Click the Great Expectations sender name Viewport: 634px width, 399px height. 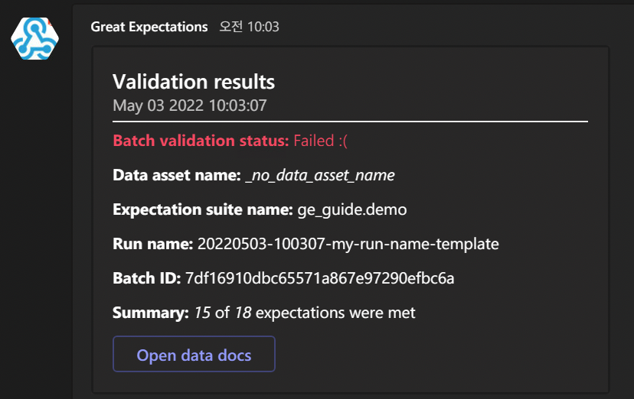149,27
